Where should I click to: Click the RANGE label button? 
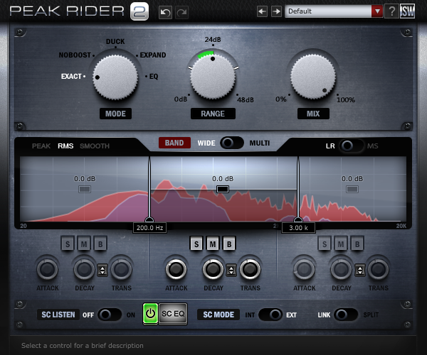[213, 114]
